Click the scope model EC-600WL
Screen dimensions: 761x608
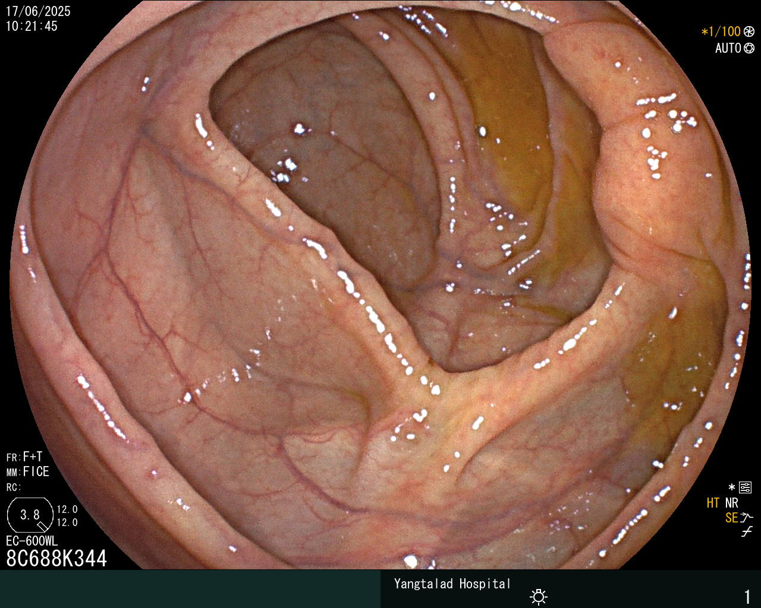[32, 541]
